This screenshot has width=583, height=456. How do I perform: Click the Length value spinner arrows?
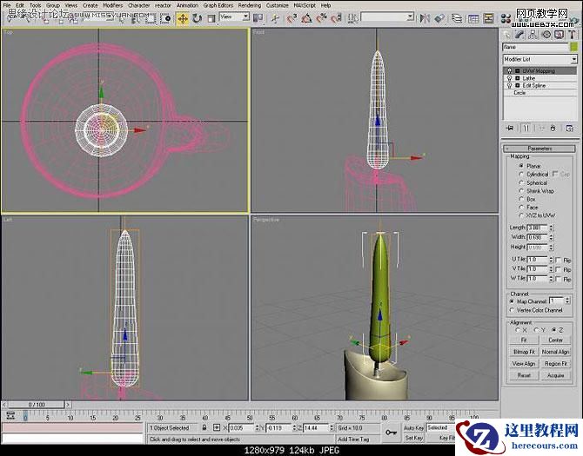pos(551,228)
